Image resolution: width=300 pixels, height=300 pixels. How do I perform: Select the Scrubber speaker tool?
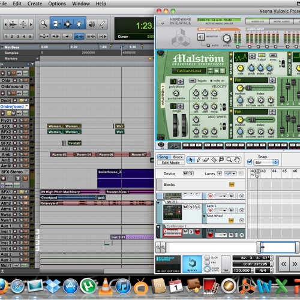(92, 24)
